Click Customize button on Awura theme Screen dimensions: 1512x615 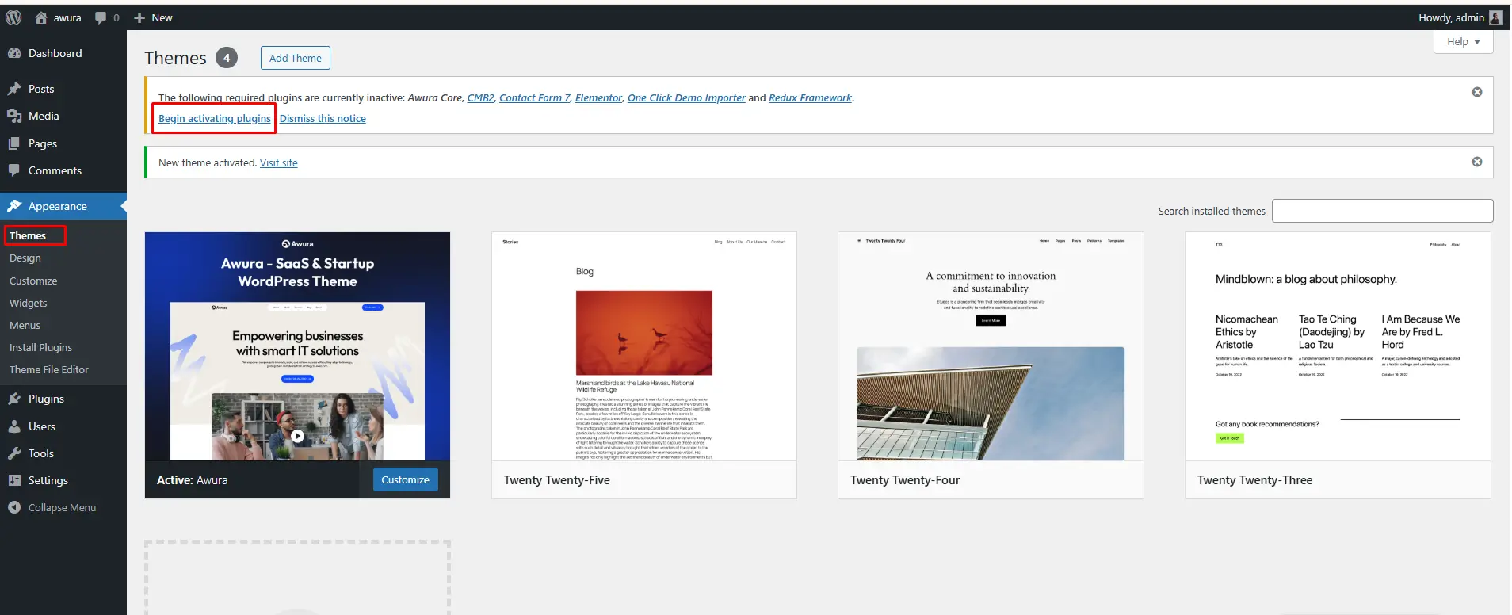(405, 479)
